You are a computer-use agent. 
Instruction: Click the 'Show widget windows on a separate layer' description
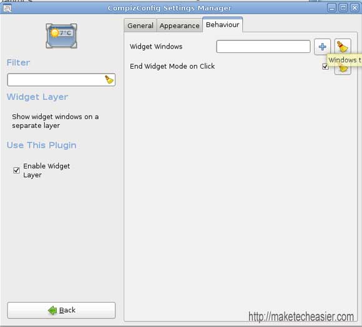[x=56, y=121]
